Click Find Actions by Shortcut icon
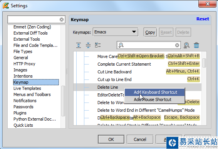Viewport: 218px width, 149px height. point(186,45)
